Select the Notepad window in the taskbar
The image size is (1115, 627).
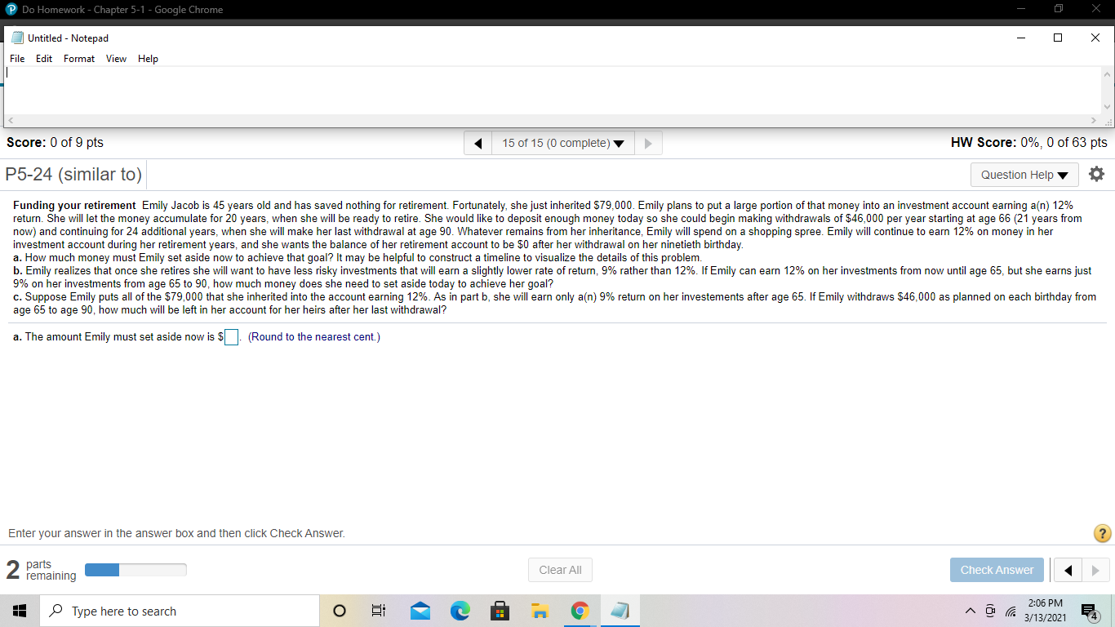[x=620, y=610]
